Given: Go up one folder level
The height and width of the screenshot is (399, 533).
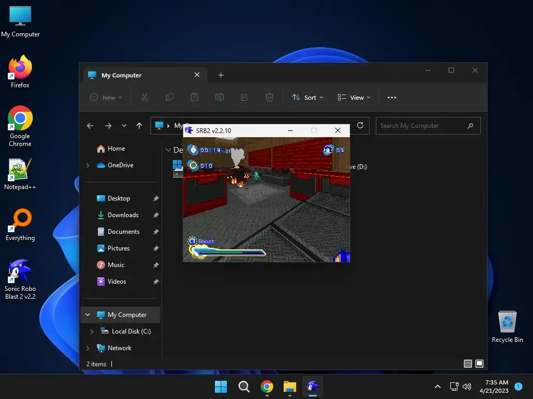Looking at the screenshot, I should [139, 126].
